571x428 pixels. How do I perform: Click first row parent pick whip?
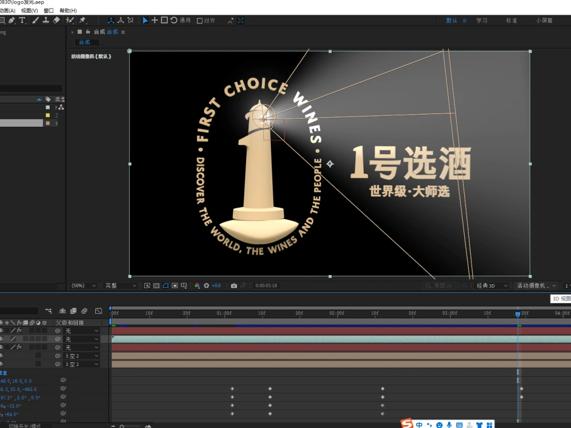(x=58, y=331)
